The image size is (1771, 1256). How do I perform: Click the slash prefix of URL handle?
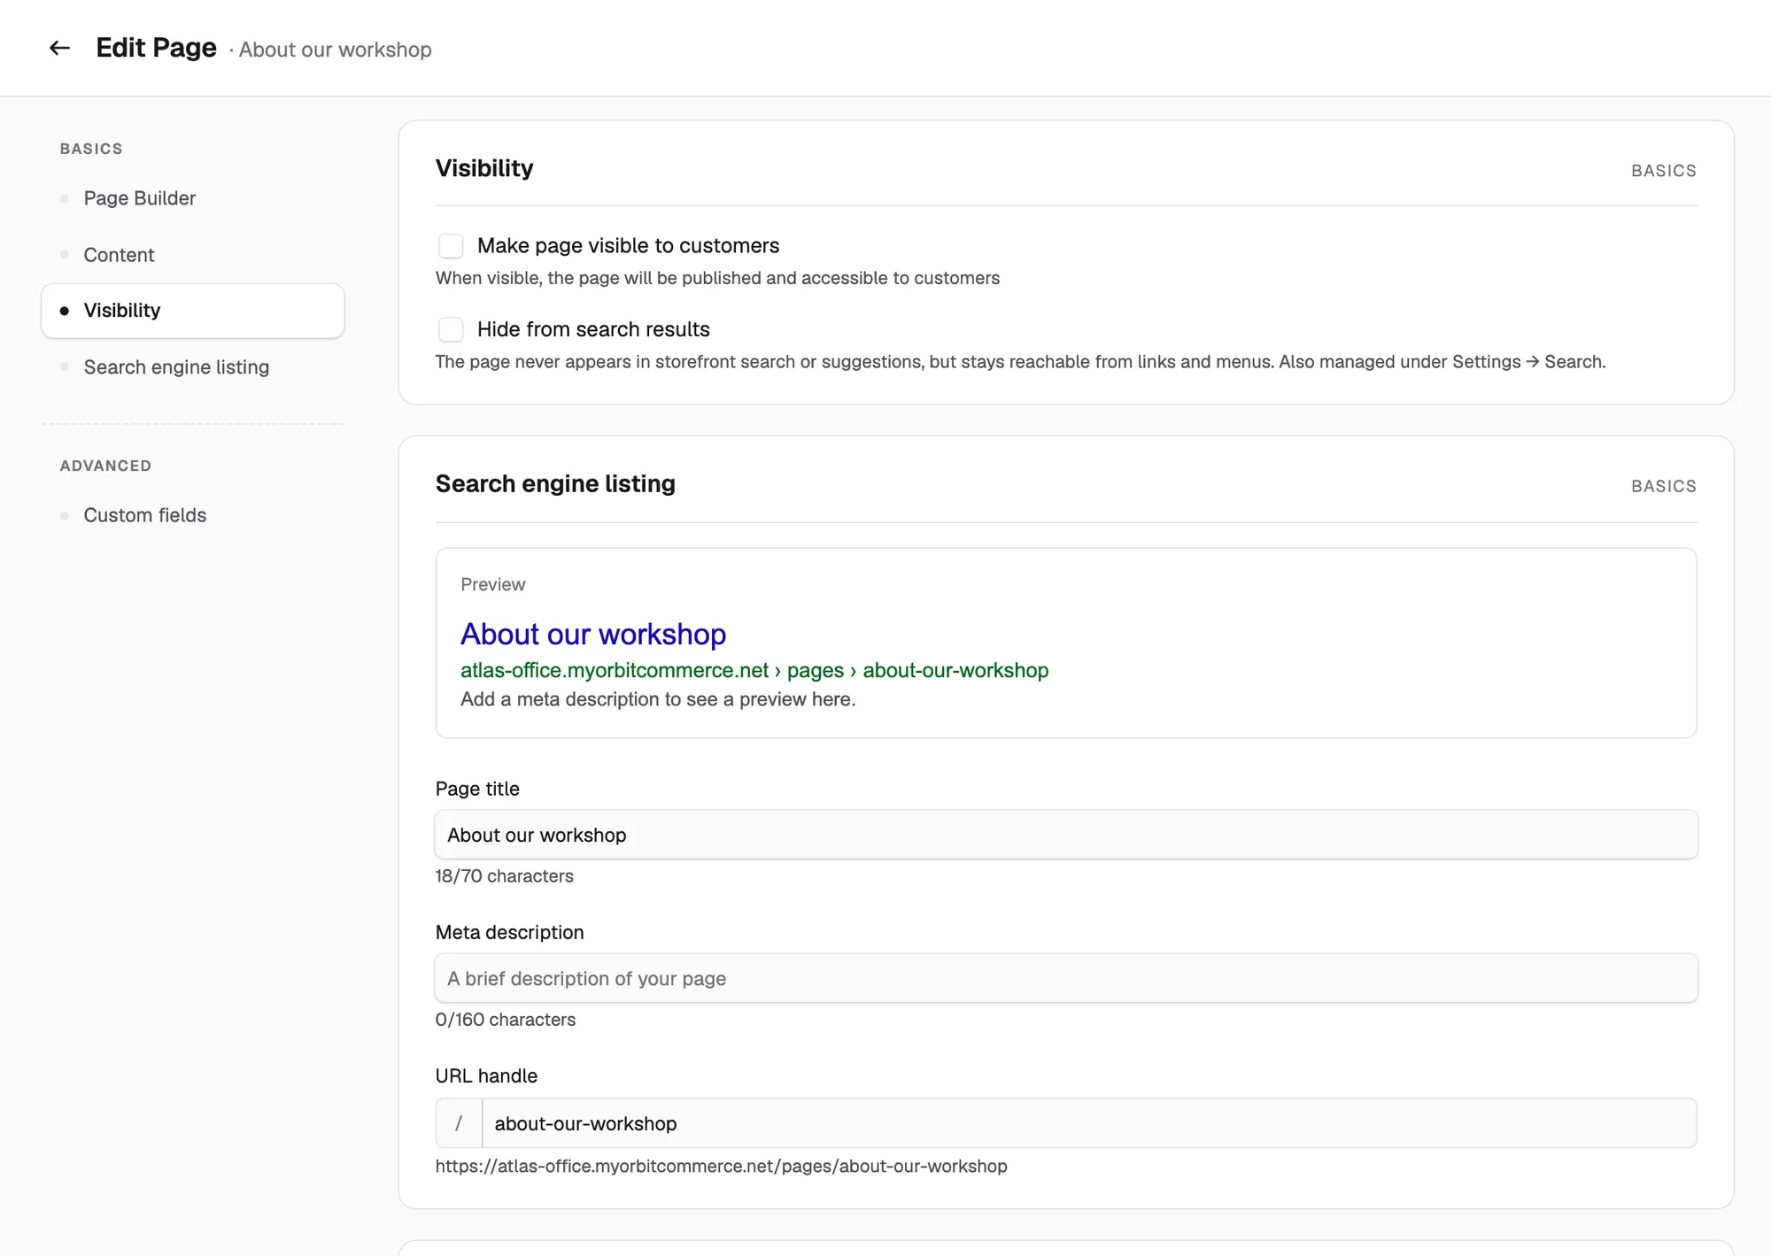(459, 1123)
